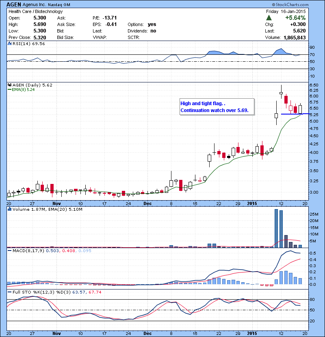Click the Dividends value no
This screenshot has width=325, height=337.
[153, 31]
